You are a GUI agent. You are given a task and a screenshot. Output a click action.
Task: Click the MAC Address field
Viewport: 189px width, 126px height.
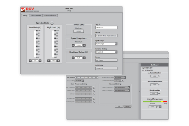pos(87,77)
